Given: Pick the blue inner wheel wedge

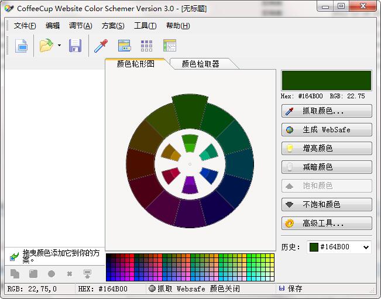Looking at the screenshot, I should coord(209,175).
